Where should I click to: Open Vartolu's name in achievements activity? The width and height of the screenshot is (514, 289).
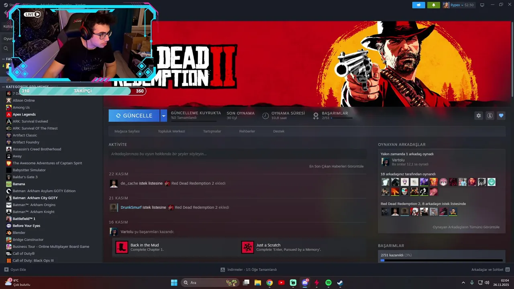[127, 232]
